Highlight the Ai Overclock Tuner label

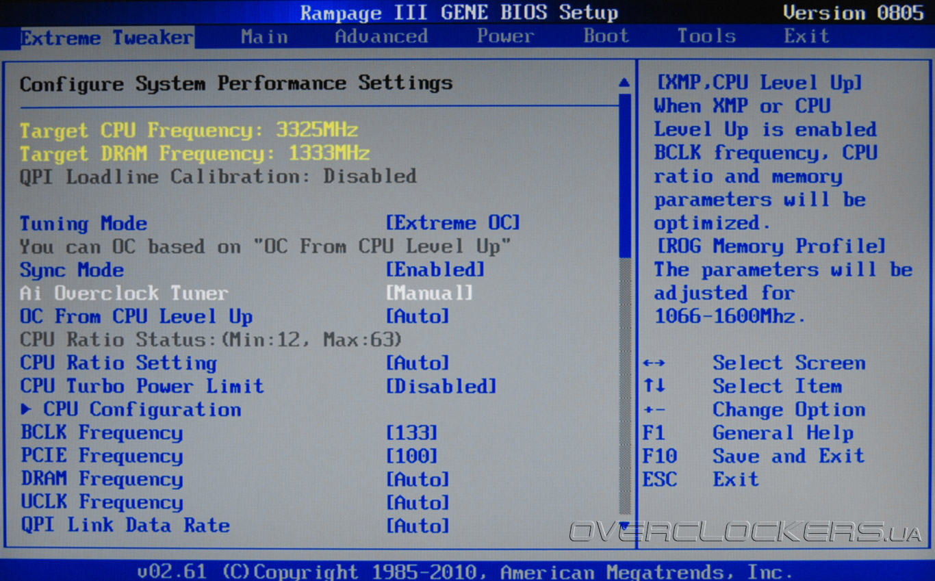(x=124, y=293)
